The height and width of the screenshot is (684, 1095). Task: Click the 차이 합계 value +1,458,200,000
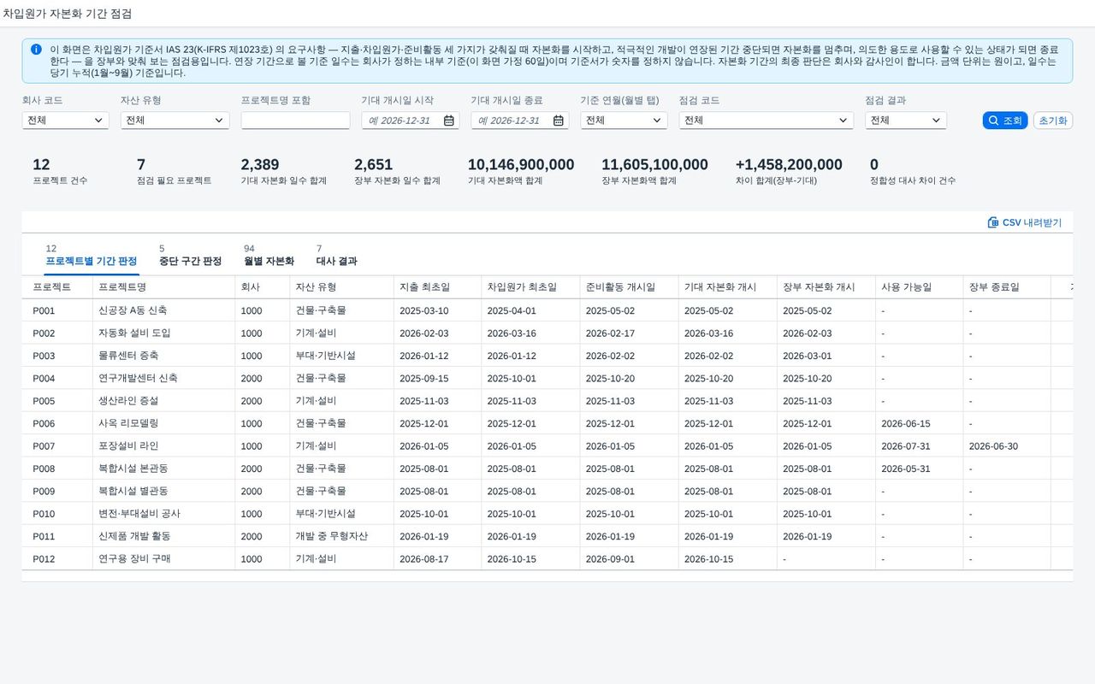tap(789, 164)
